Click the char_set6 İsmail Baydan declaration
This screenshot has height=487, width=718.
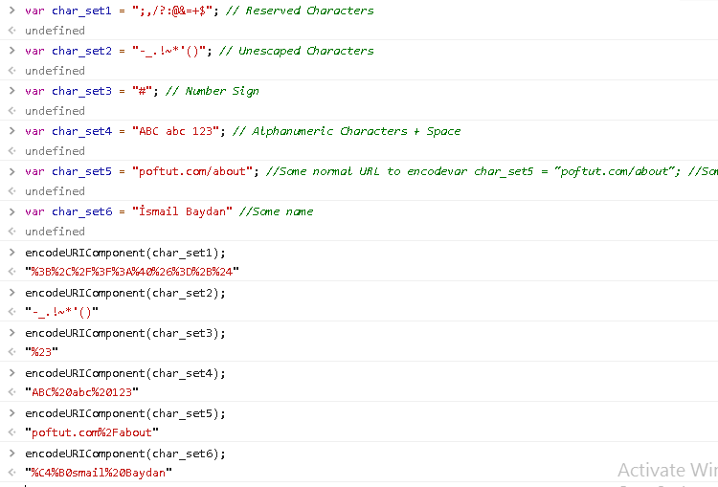[x=168, y=211]
